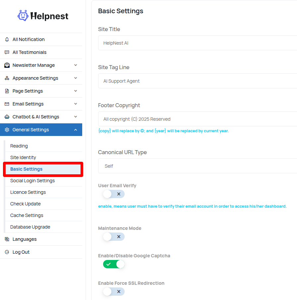Screen dimensions: 297x300
Task: Click the Helpnest robot logo
Action: click(23, 16)
